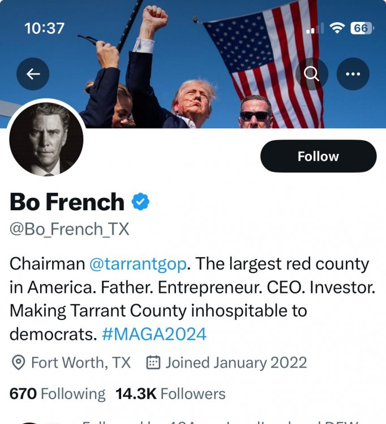This screenshot has width=386, height=424.
Task: Open the three-dot more options menu
Action: 353,74
